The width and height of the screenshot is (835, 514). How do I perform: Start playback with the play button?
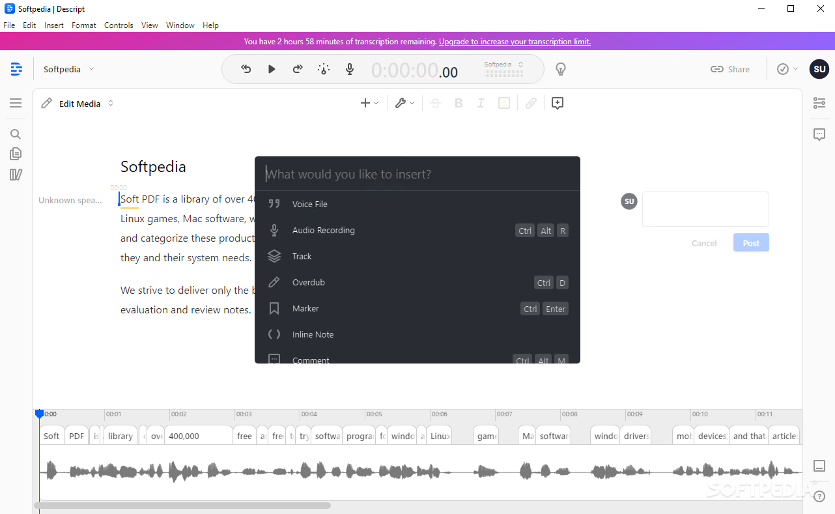pyautogui.click(x=272, y=69)
